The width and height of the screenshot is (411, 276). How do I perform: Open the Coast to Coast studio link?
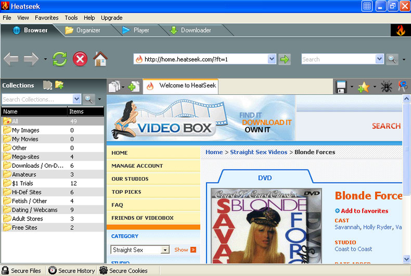click(x=354, y=249)
